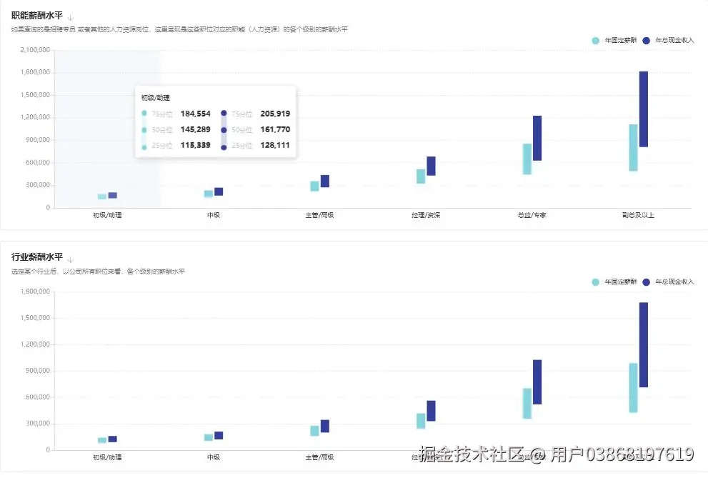
Task: Click teal 副总及以上 bar in 职能薪酬水平 chart
Action: [634, 148]
